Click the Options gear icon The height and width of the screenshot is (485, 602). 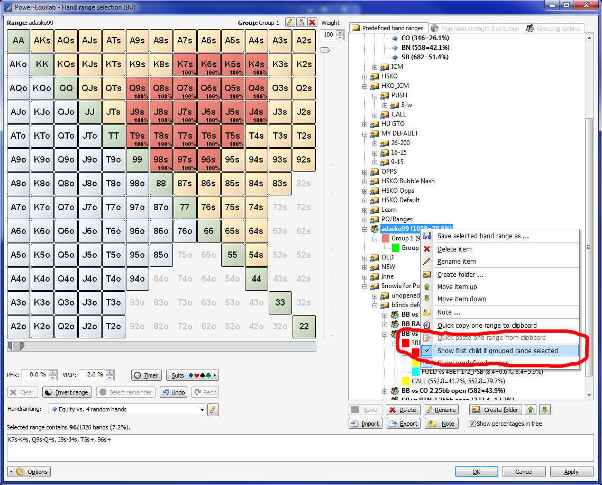[20, 472]
